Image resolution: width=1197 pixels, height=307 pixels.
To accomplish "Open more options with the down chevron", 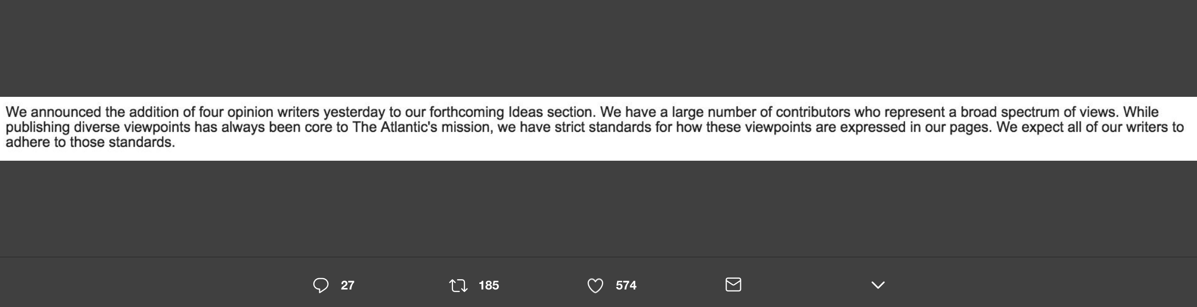I will tap(878, 285).
